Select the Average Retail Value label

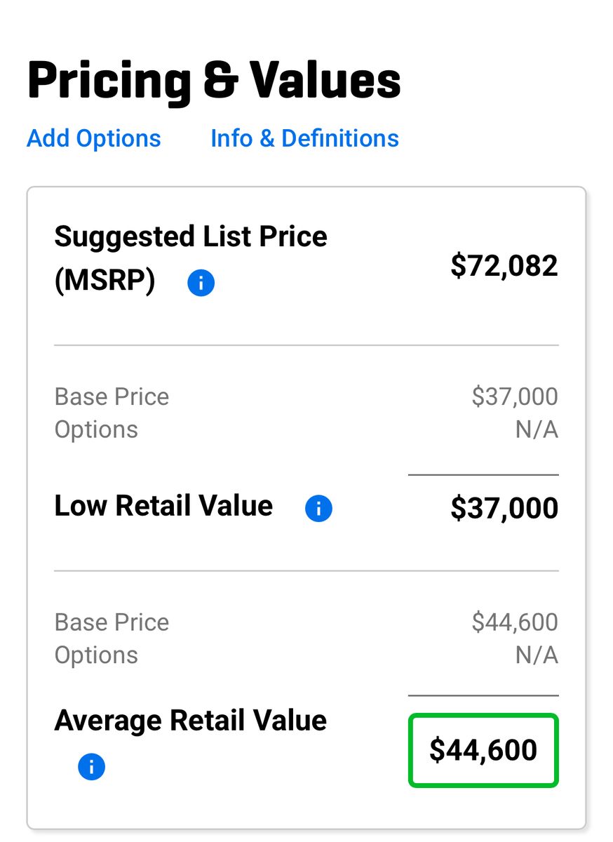190,721
